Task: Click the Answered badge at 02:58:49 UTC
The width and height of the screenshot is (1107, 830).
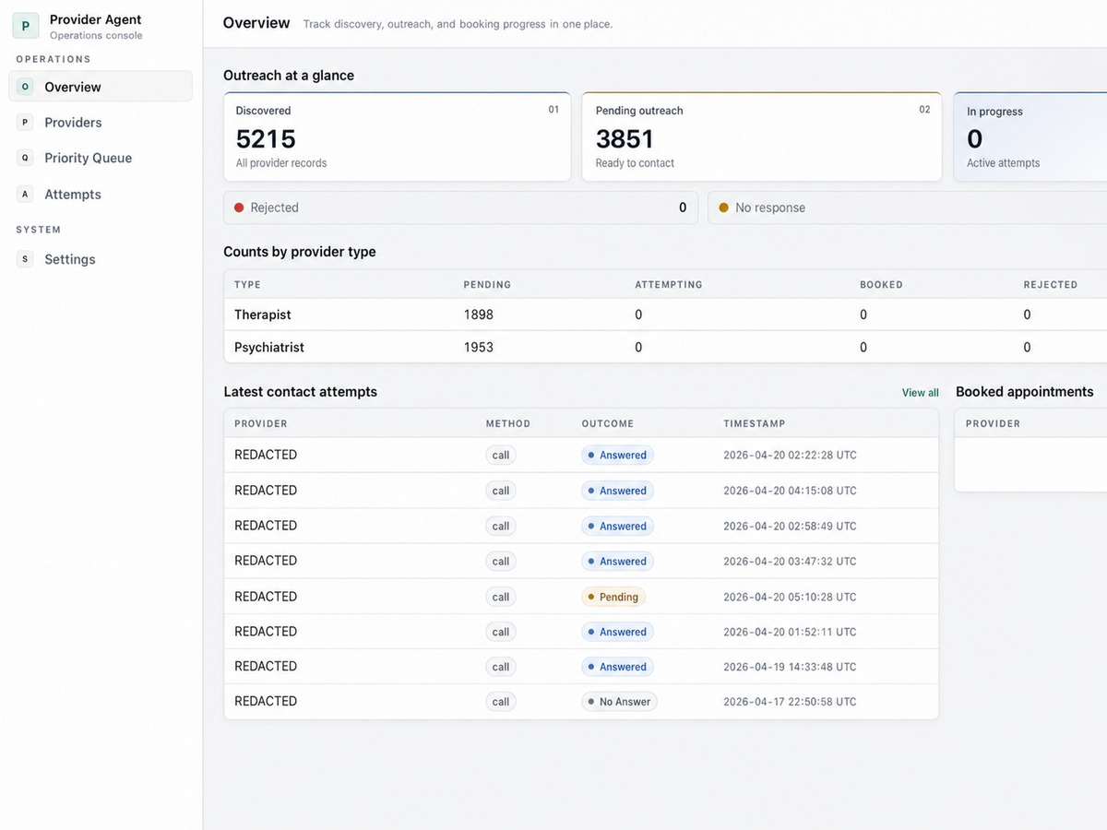Action: coord(617,526)
